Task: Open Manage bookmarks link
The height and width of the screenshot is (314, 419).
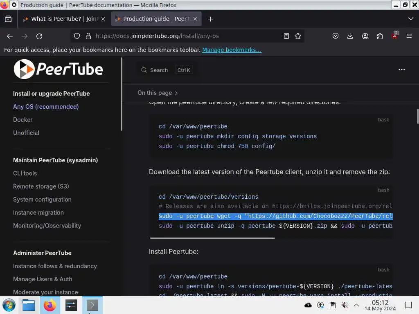Action: coord(232,50)
